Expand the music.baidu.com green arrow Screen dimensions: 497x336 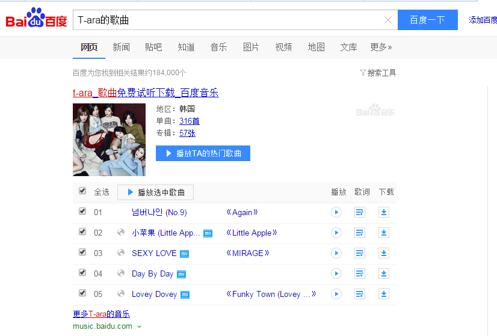click(x=139, y=327)
